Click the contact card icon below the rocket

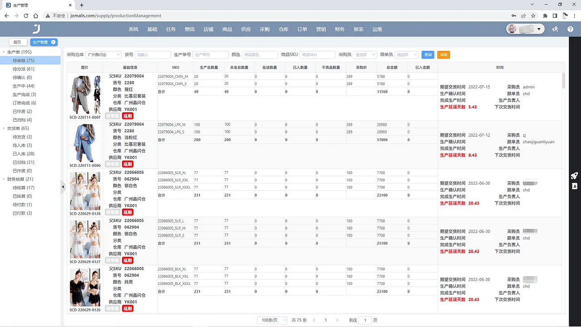coord(574,186)
